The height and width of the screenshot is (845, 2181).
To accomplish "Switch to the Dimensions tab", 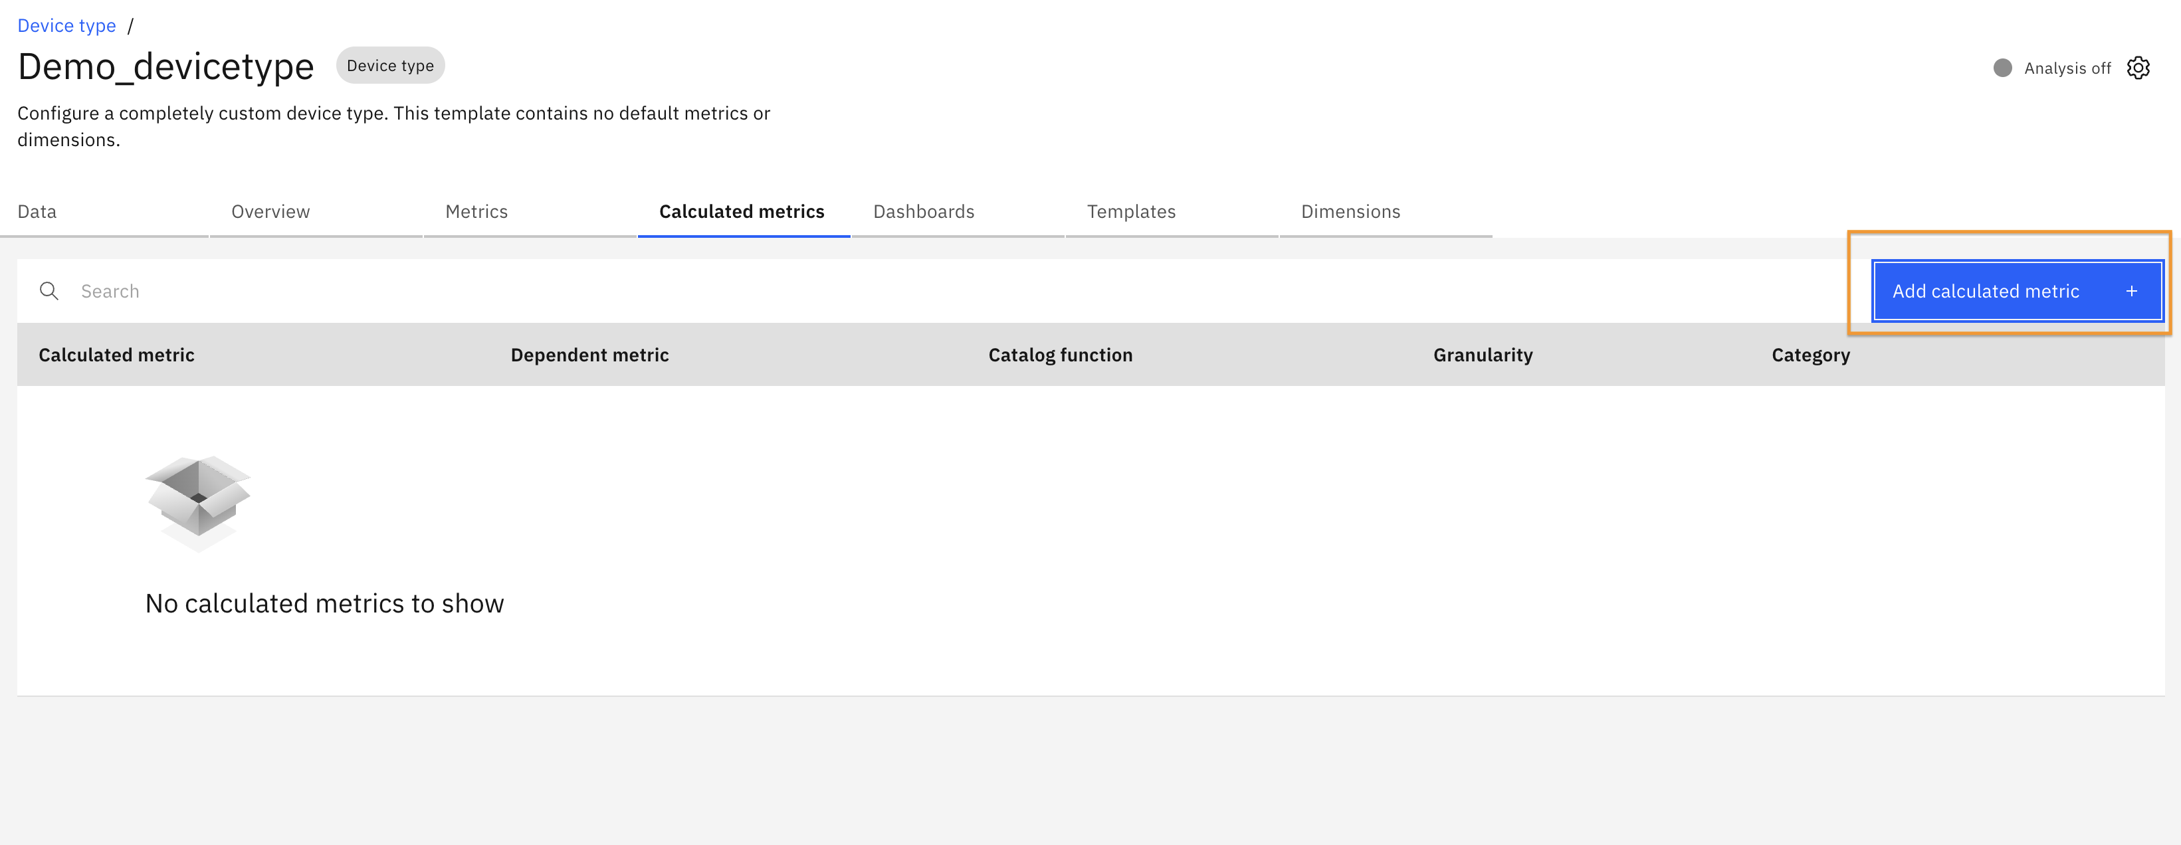I will pos(1385,212).
